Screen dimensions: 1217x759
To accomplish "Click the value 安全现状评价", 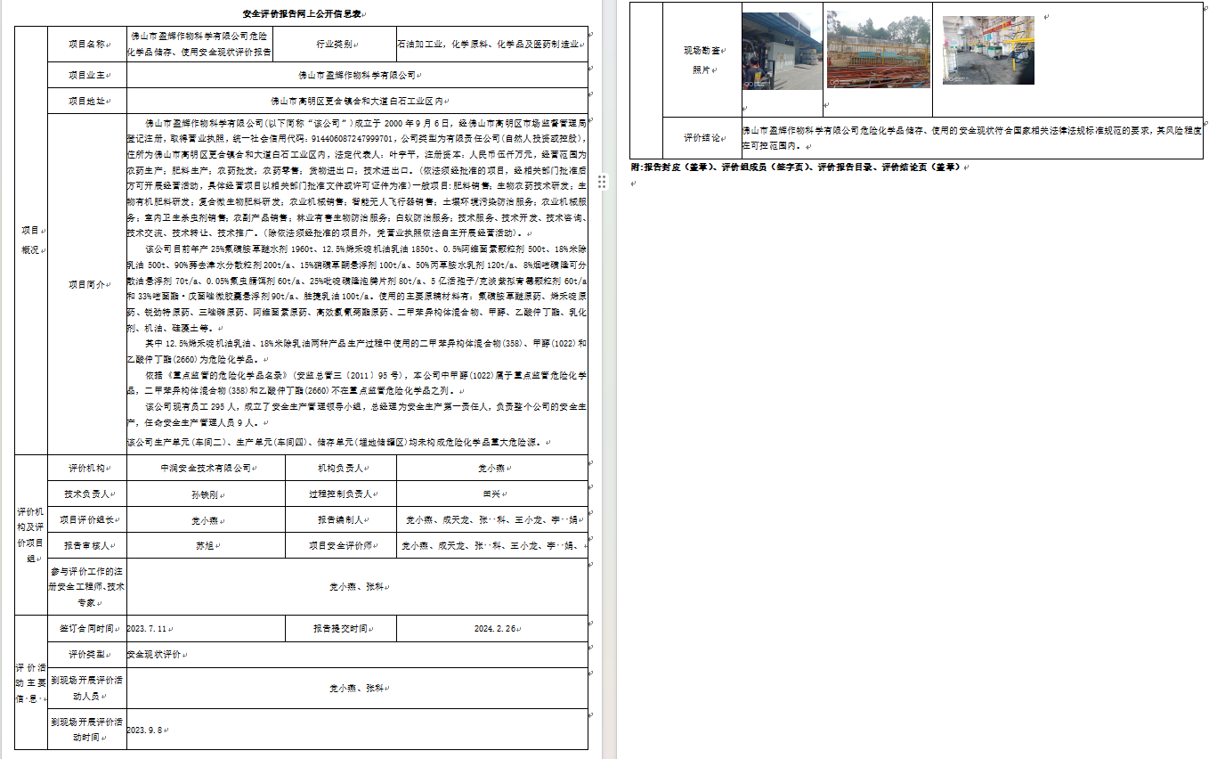I will (154, 654).
